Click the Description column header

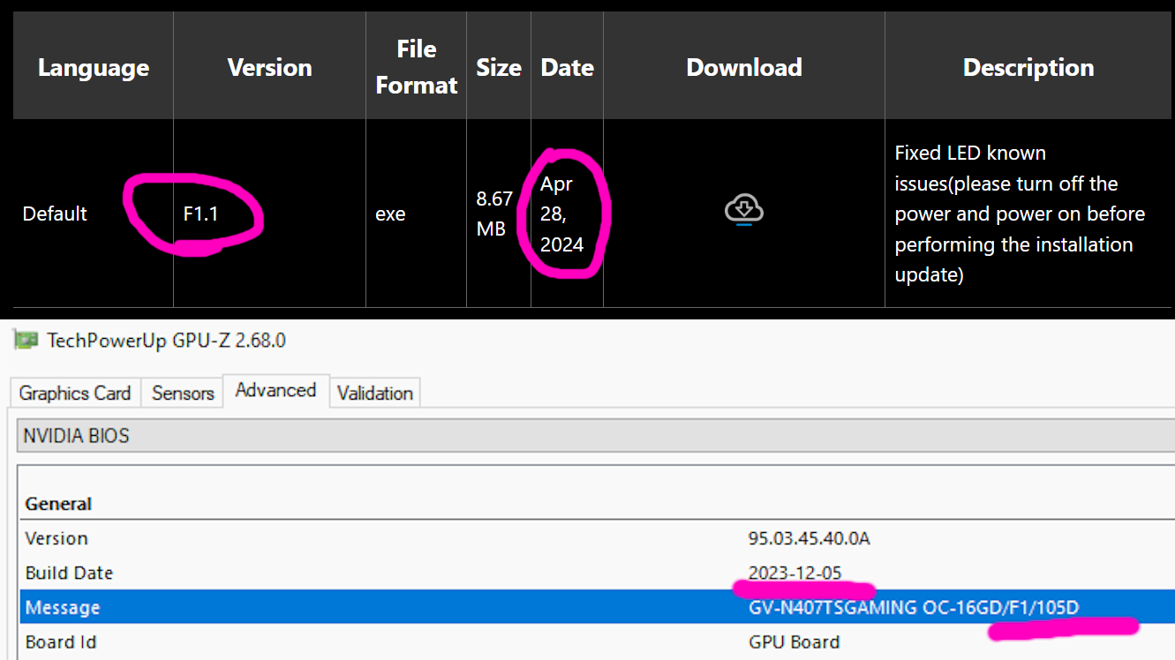click(1028, 68)
